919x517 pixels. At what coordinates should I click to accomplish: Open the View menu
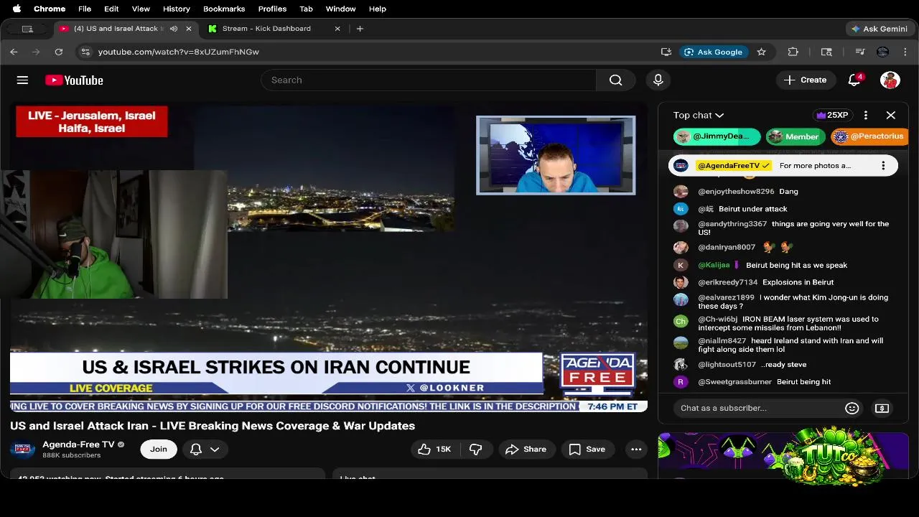click(141, 9)
